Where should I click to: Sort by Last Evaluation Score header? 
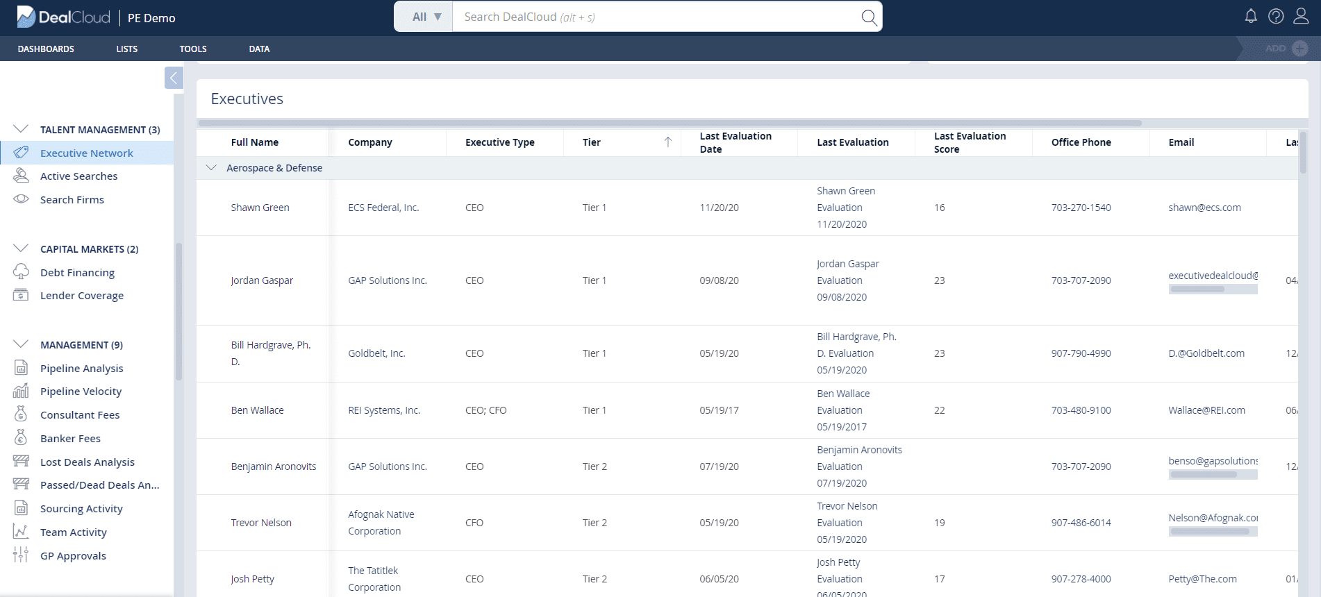(970, 142)
